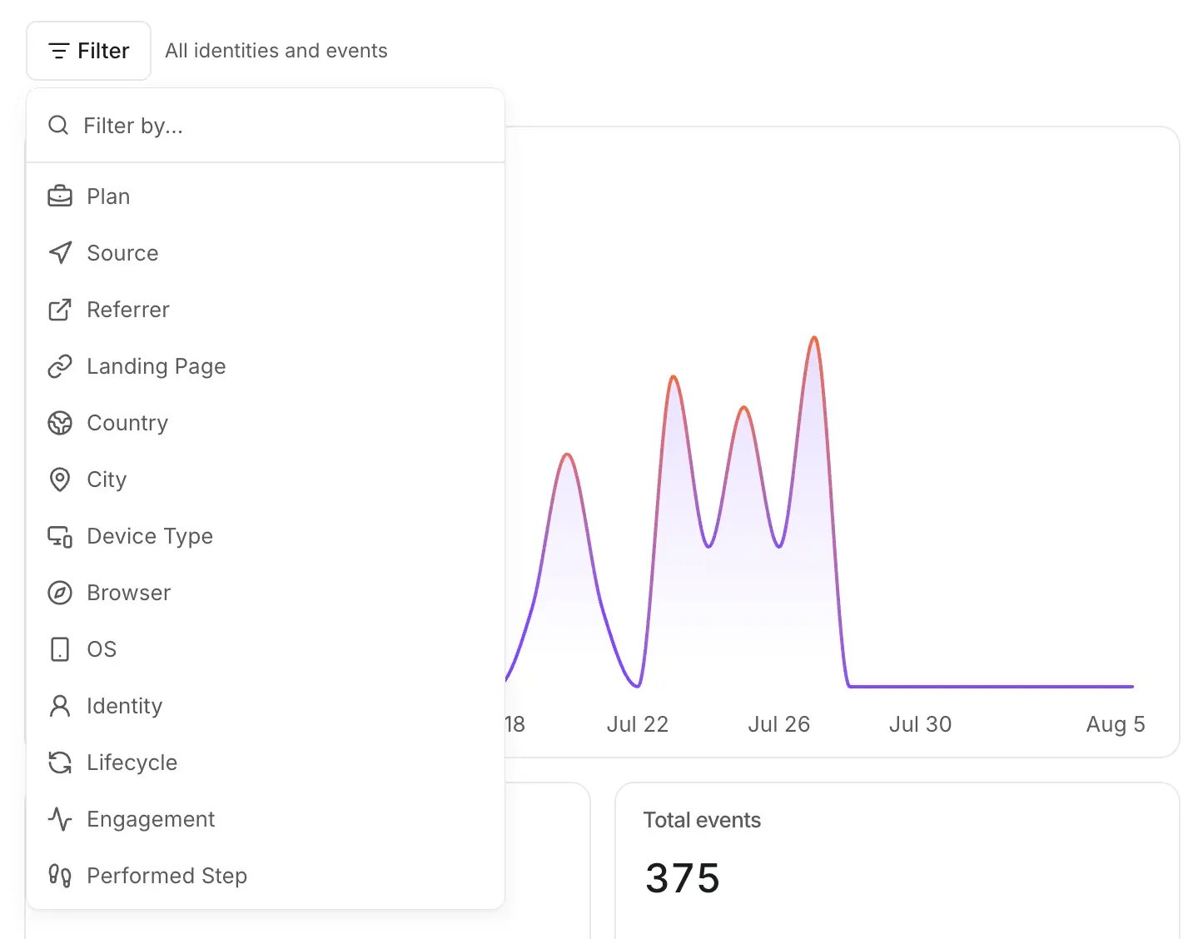Select OS in the filter menu

(266, 649)
